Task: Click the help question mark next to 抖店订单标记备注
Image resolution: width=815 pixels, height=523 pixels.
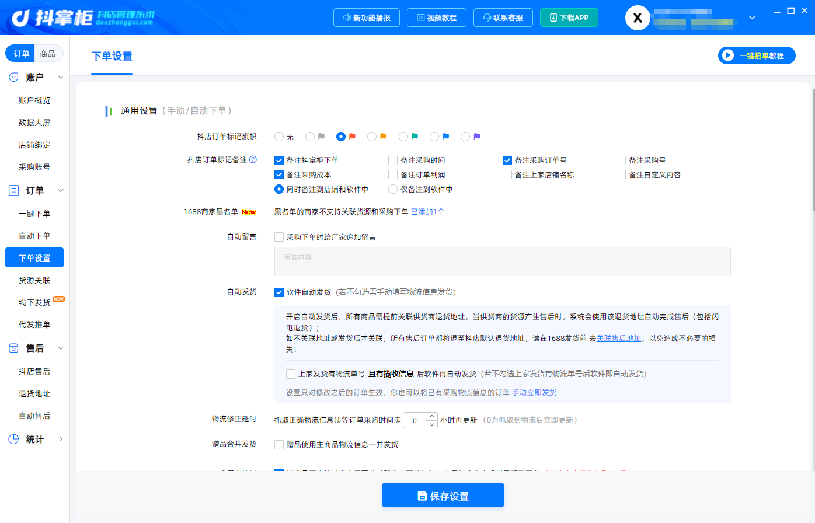Action: click(x=253, y=159)
